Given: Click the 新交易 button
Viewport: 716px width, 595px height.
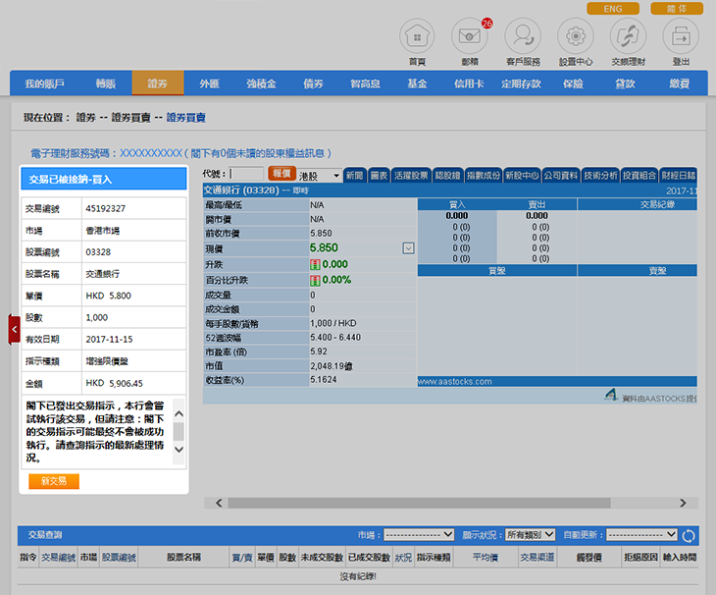Looking at the screenshot, I should pos(54,481).
